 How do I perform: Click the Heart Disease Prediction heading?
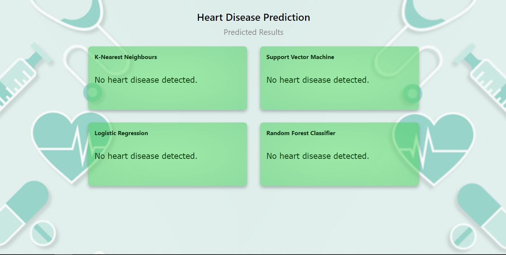click(253, 17)
